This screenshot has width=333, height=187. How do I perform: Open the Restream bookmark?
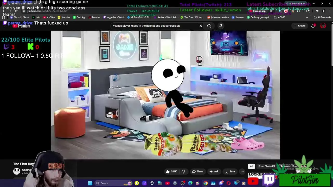coord(238,17)
